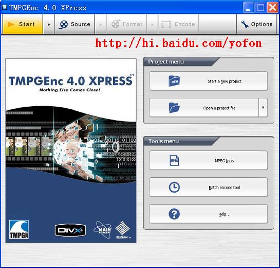Screen dimensions: 280x268
Task: Click the question mark help icon
Action: click(174, 214)
